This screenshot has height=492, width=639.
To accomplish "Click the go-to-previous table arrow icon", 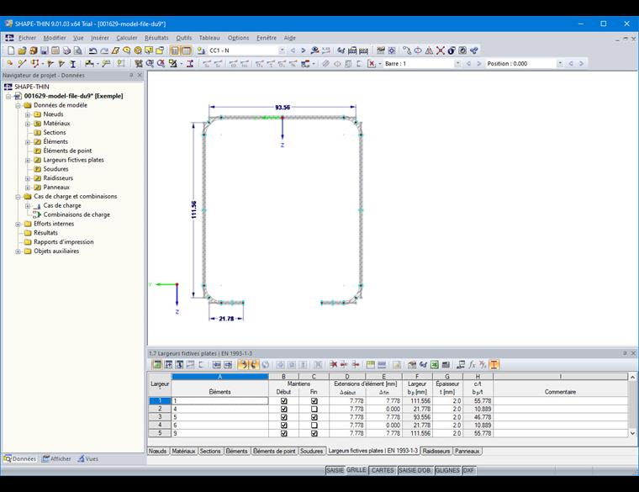I will [217, 365].
